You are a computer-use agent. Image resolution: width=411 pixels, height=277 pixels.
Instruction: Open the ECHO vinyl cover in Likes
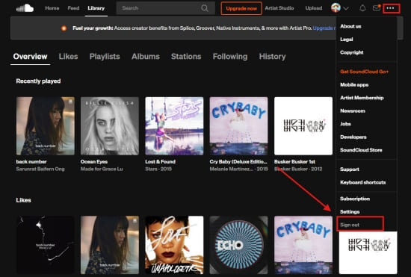(x=239, y=245)
